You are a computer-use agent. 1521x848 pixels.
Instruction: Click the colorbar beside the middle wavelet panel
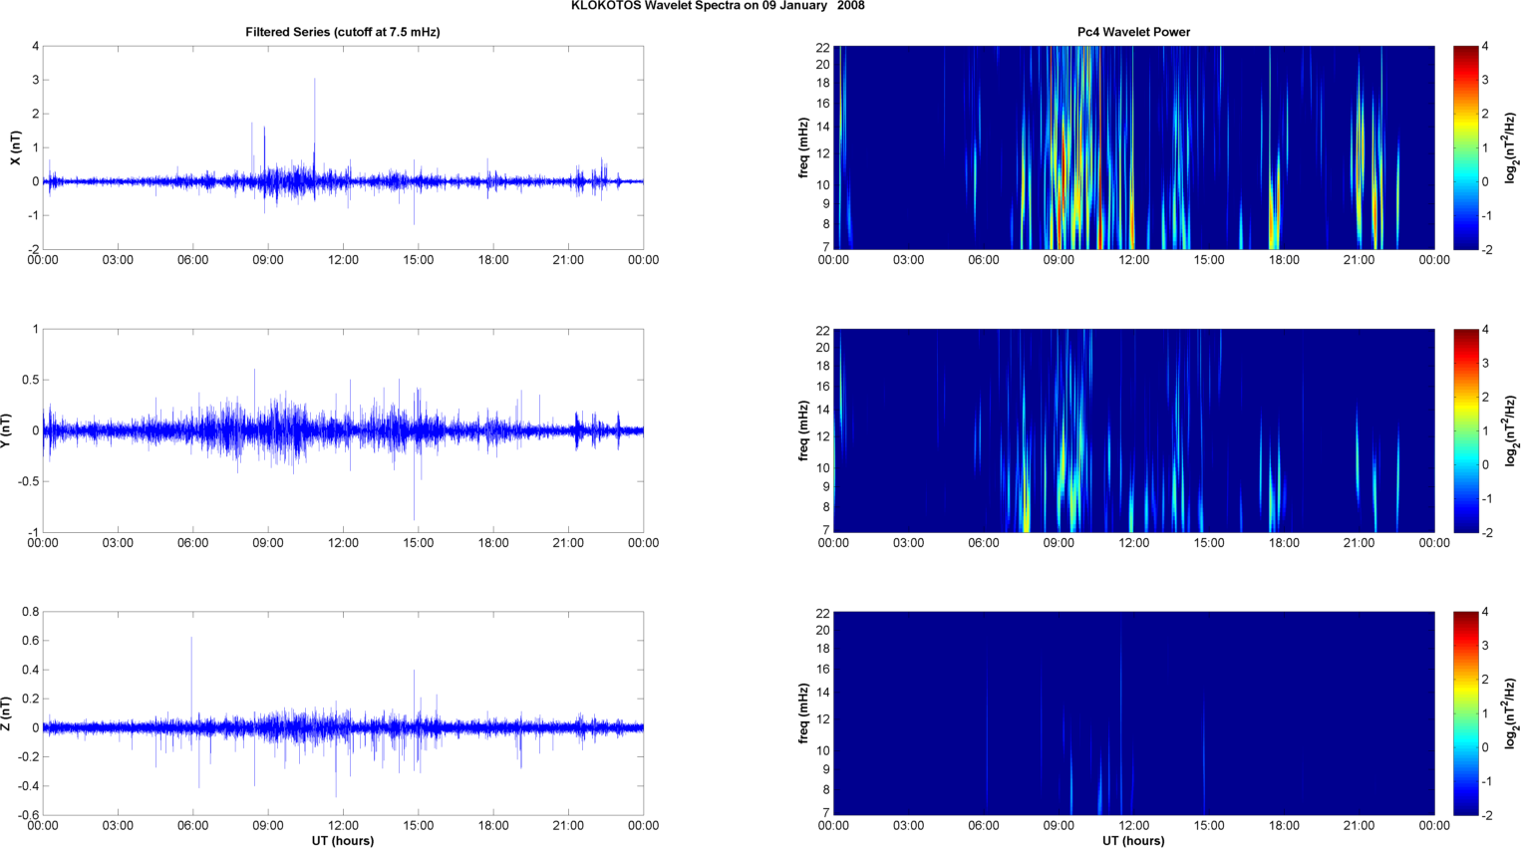pos(1465,430)
